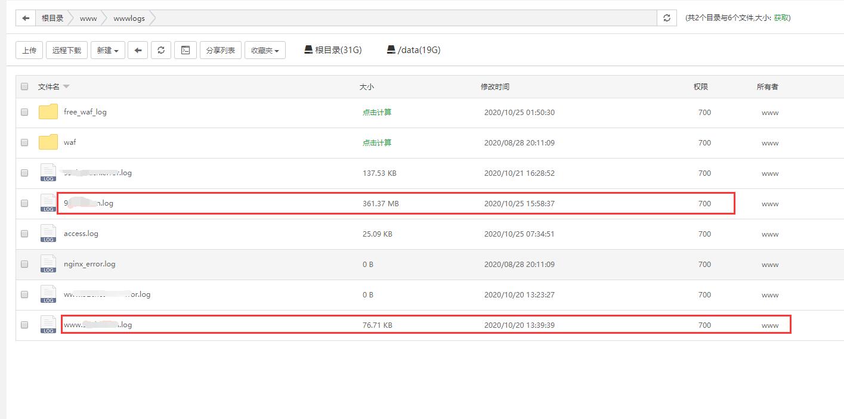Jump to 根目录(31G) disk
844x419 pixels.
(338, 50)
